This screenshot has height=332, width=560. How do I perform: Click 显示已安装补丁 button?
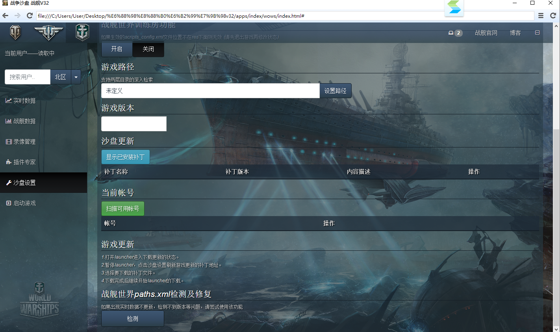pyautogui.click(x=126, y=157)
